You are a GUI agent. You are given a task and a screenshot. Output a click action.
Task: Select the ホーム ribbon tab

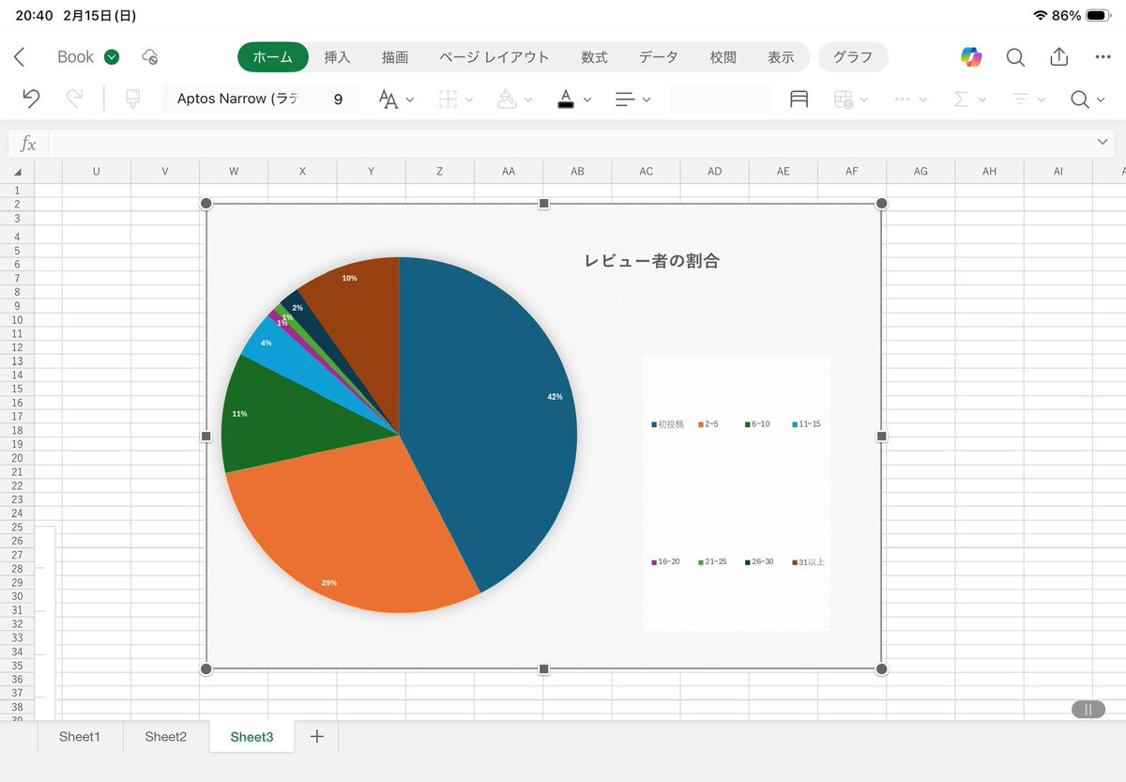[x=273, y=57]
